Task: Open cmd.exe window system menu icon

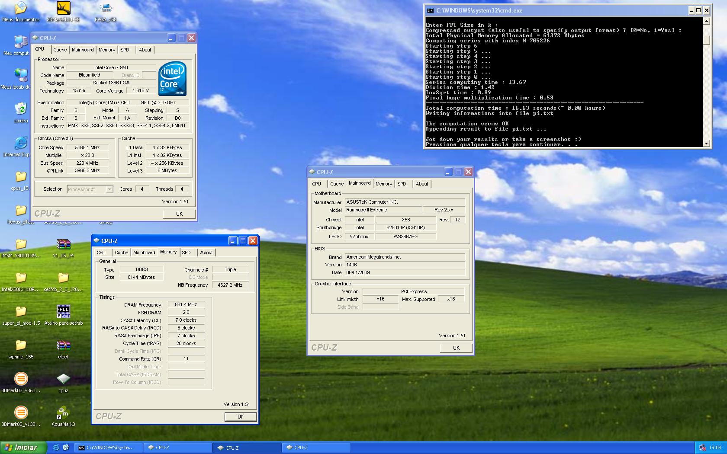Action: 430,10
